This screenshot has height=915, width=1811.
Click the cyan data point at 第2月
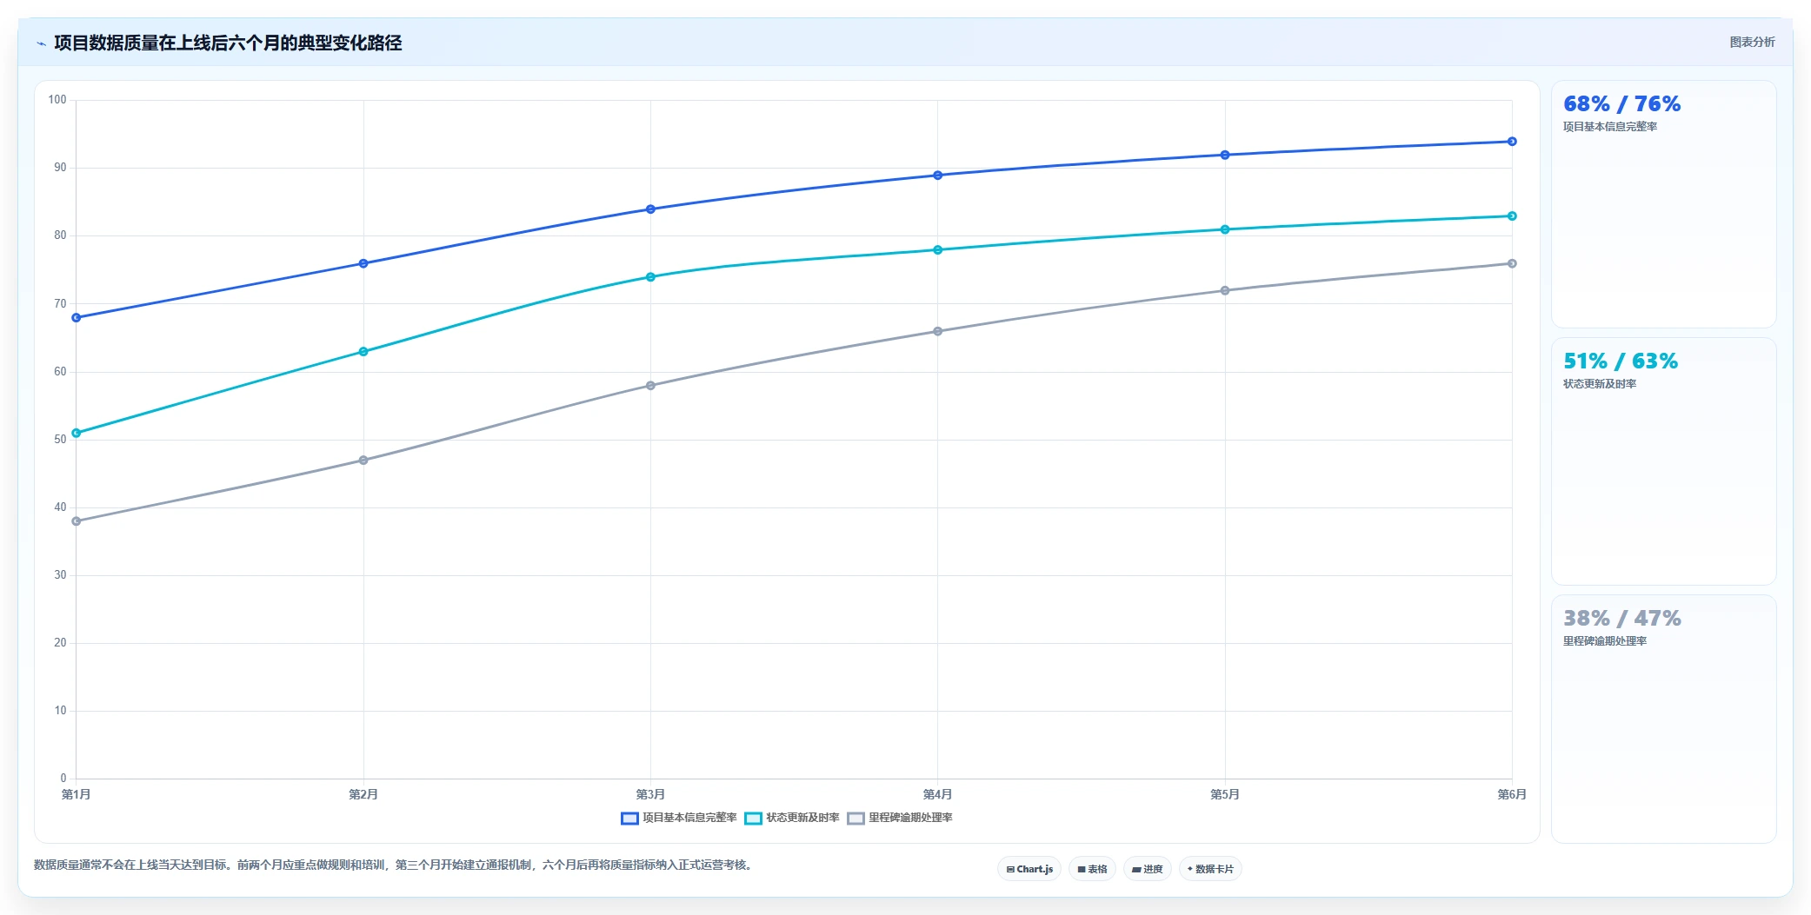pos(363,352)
